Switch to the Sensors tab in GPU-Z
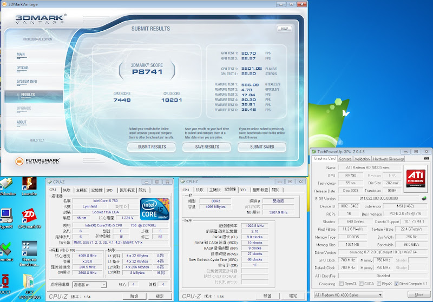The width and height of the screenshot is (433, 302). (345, 159)
